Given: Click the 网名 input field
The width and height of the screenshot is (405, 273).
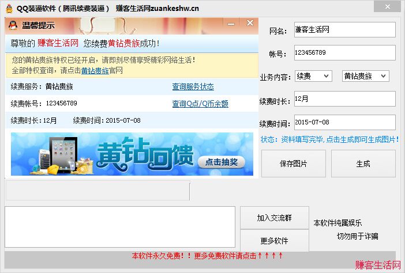Looking at the screenshot, I should (345, 29).
